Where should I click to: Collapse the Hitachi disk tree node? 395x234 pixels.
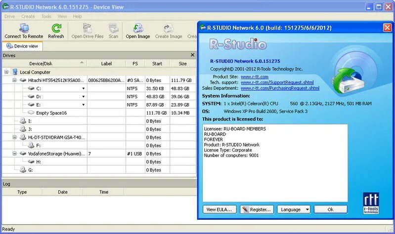[14, 80]
